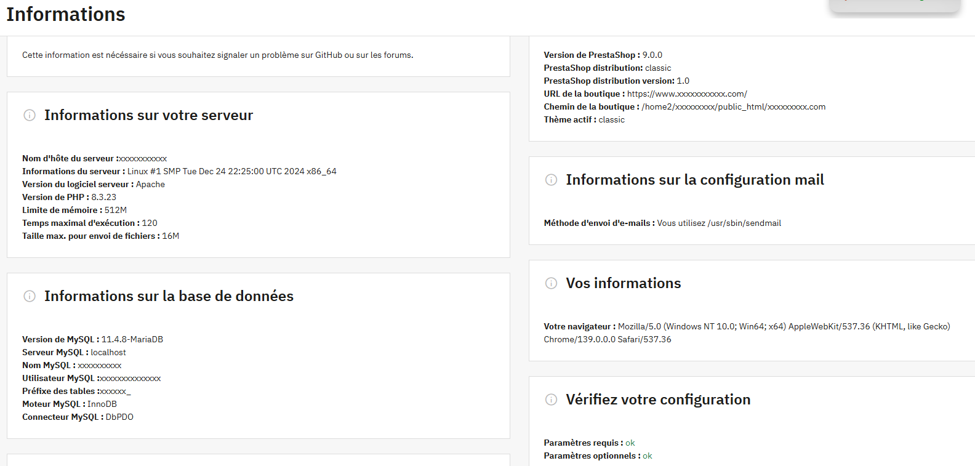The width and height of the screenshot is (975, 466).
Task: Click PHP version value 8.3.23
Action: 104,197
